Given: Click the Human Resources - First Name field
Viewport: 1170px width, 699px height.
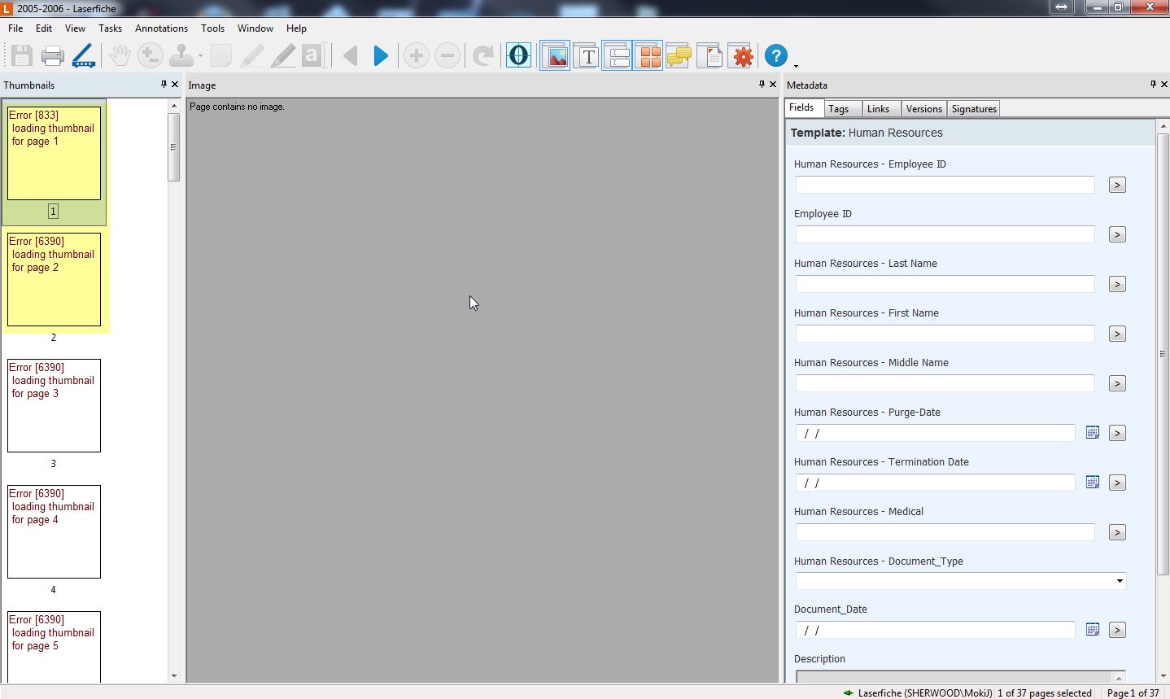Looking at the screenshot, I should [x=945, y=334].
